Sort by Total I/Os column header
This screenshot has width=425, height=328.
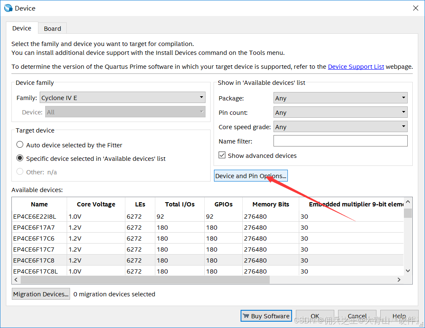tap(180, 204)
